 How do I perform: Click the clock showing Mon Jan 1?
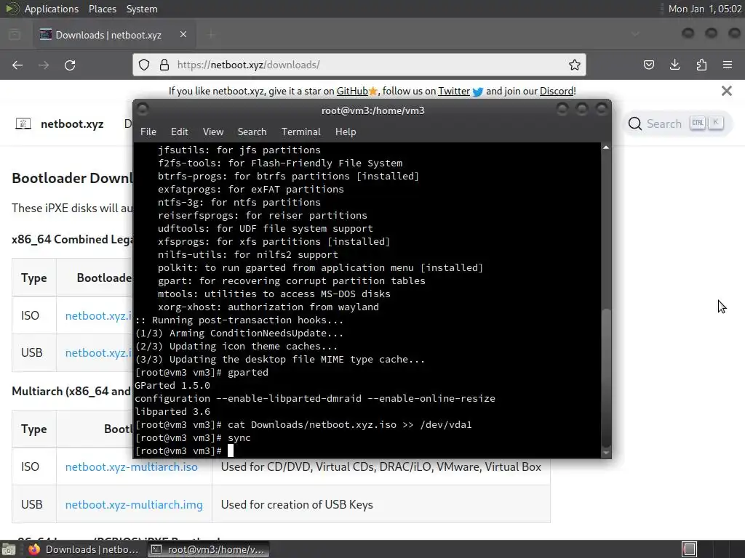(705, 9)
